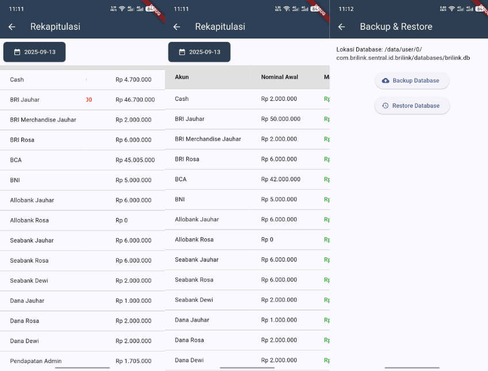Click the cloud upload icon on Backup Database
This screenshot has width=488, height=371.
385,81
